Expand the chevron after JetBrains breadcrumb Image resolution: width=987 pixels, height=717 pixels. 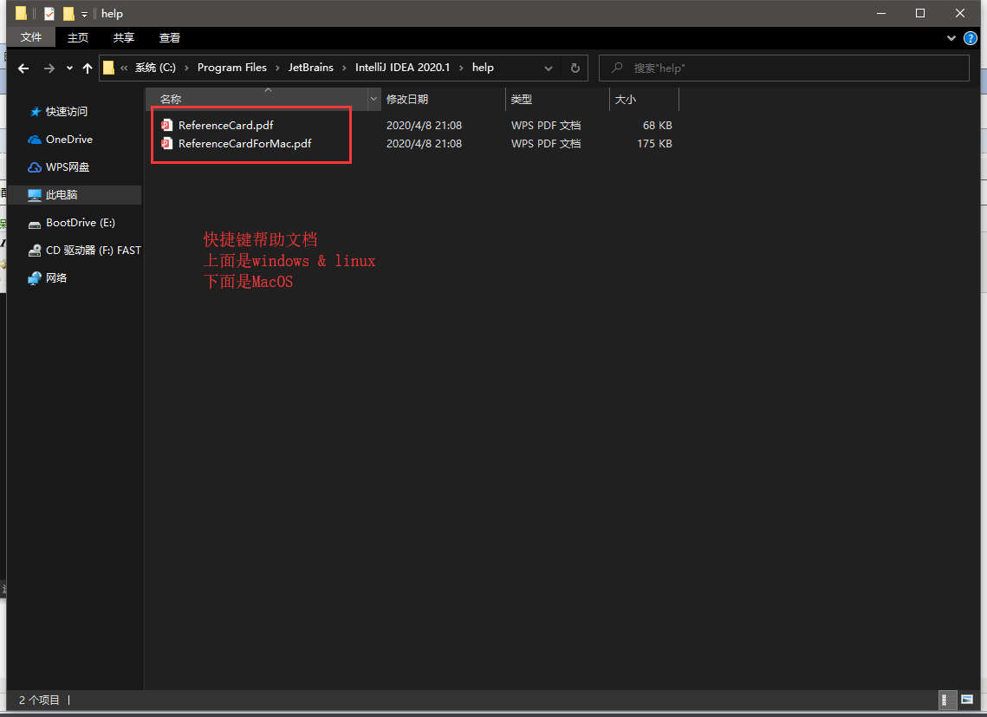(344, 68)
